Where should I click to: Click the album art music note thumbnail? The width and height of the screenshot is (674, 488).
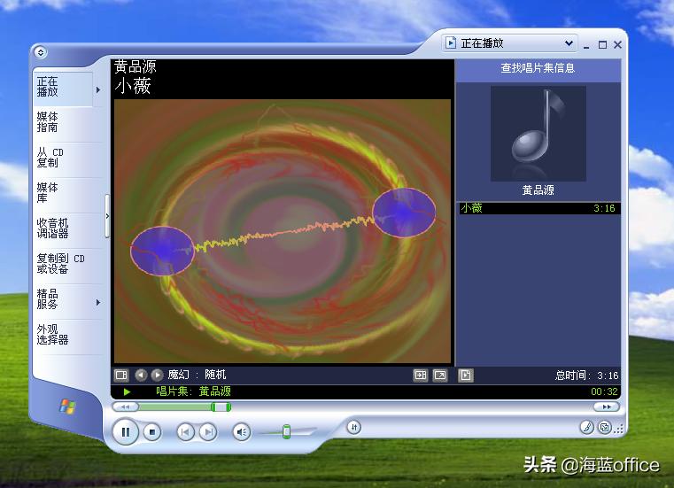point(538,133)
